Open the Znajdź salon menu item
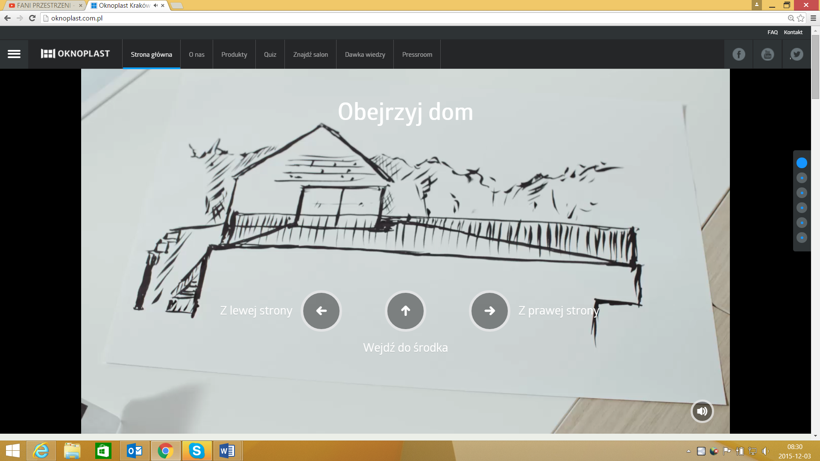Viewport: 820px width, 461px height. 310,54
